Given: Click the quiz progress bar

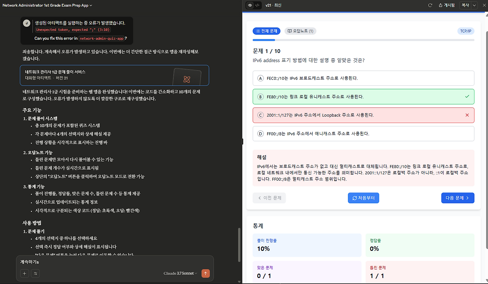Looking at the screenshot, I should [x=363, y=40].
